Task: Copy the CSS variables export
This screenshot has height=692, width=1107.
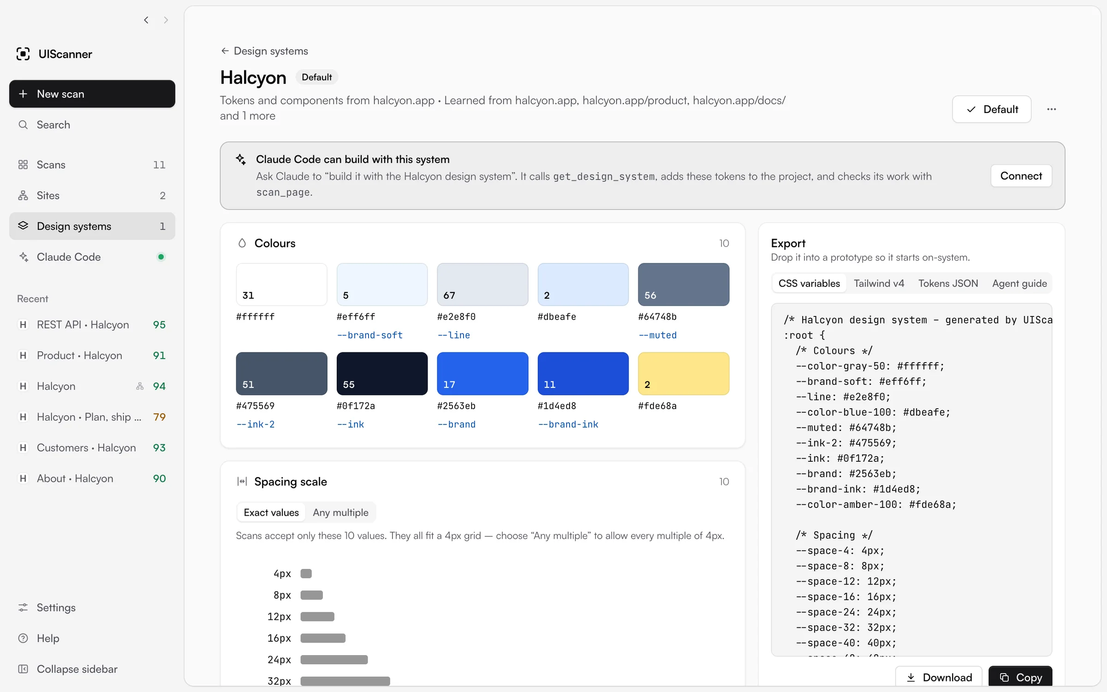Action: [x=1020, y=677]
